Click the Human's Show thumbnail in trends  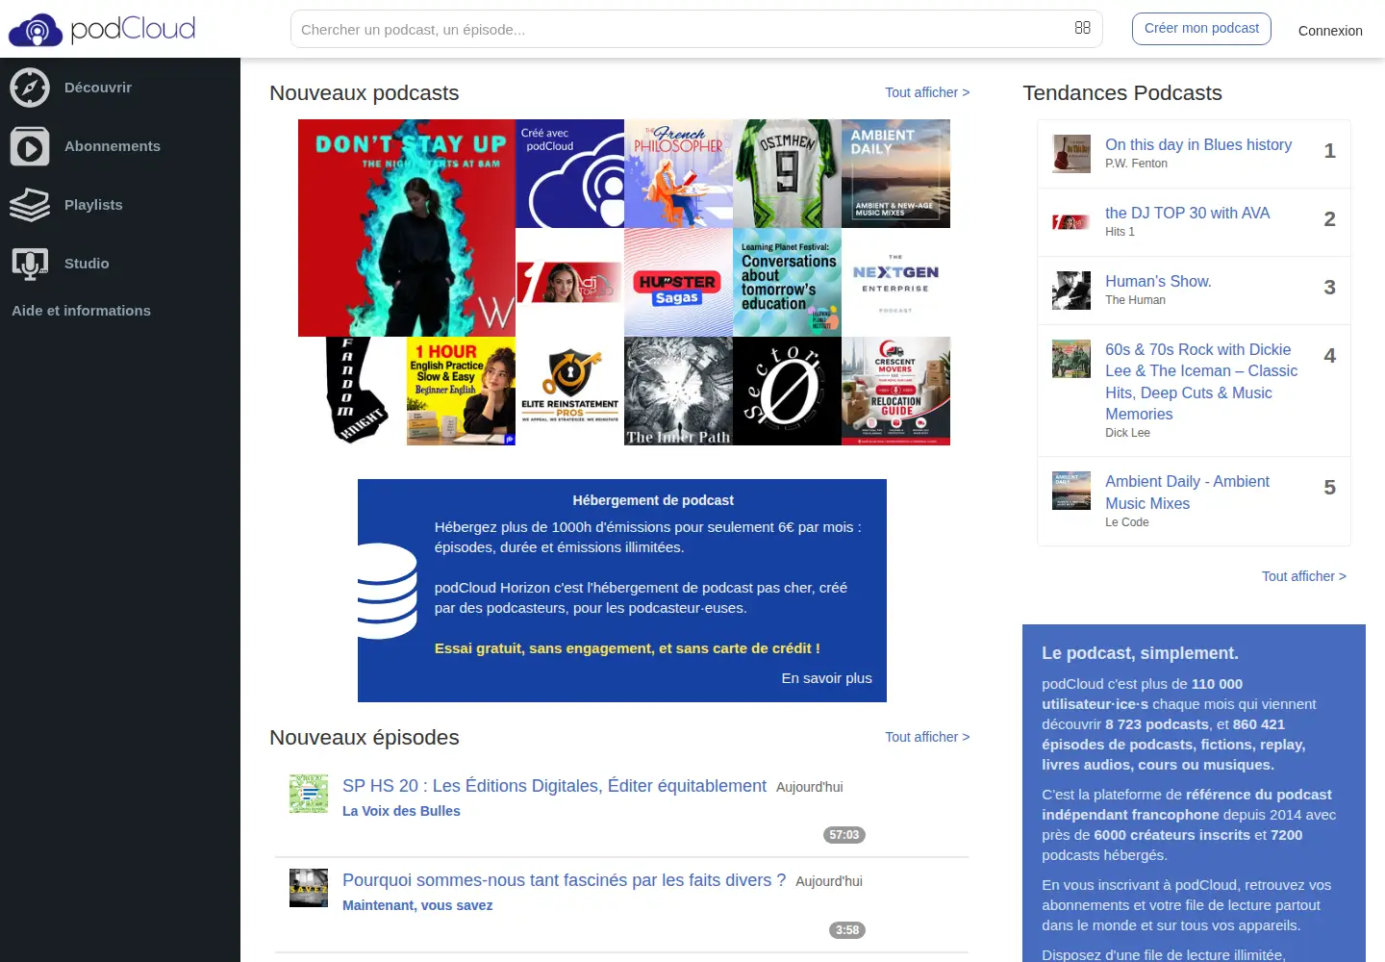1071,291
